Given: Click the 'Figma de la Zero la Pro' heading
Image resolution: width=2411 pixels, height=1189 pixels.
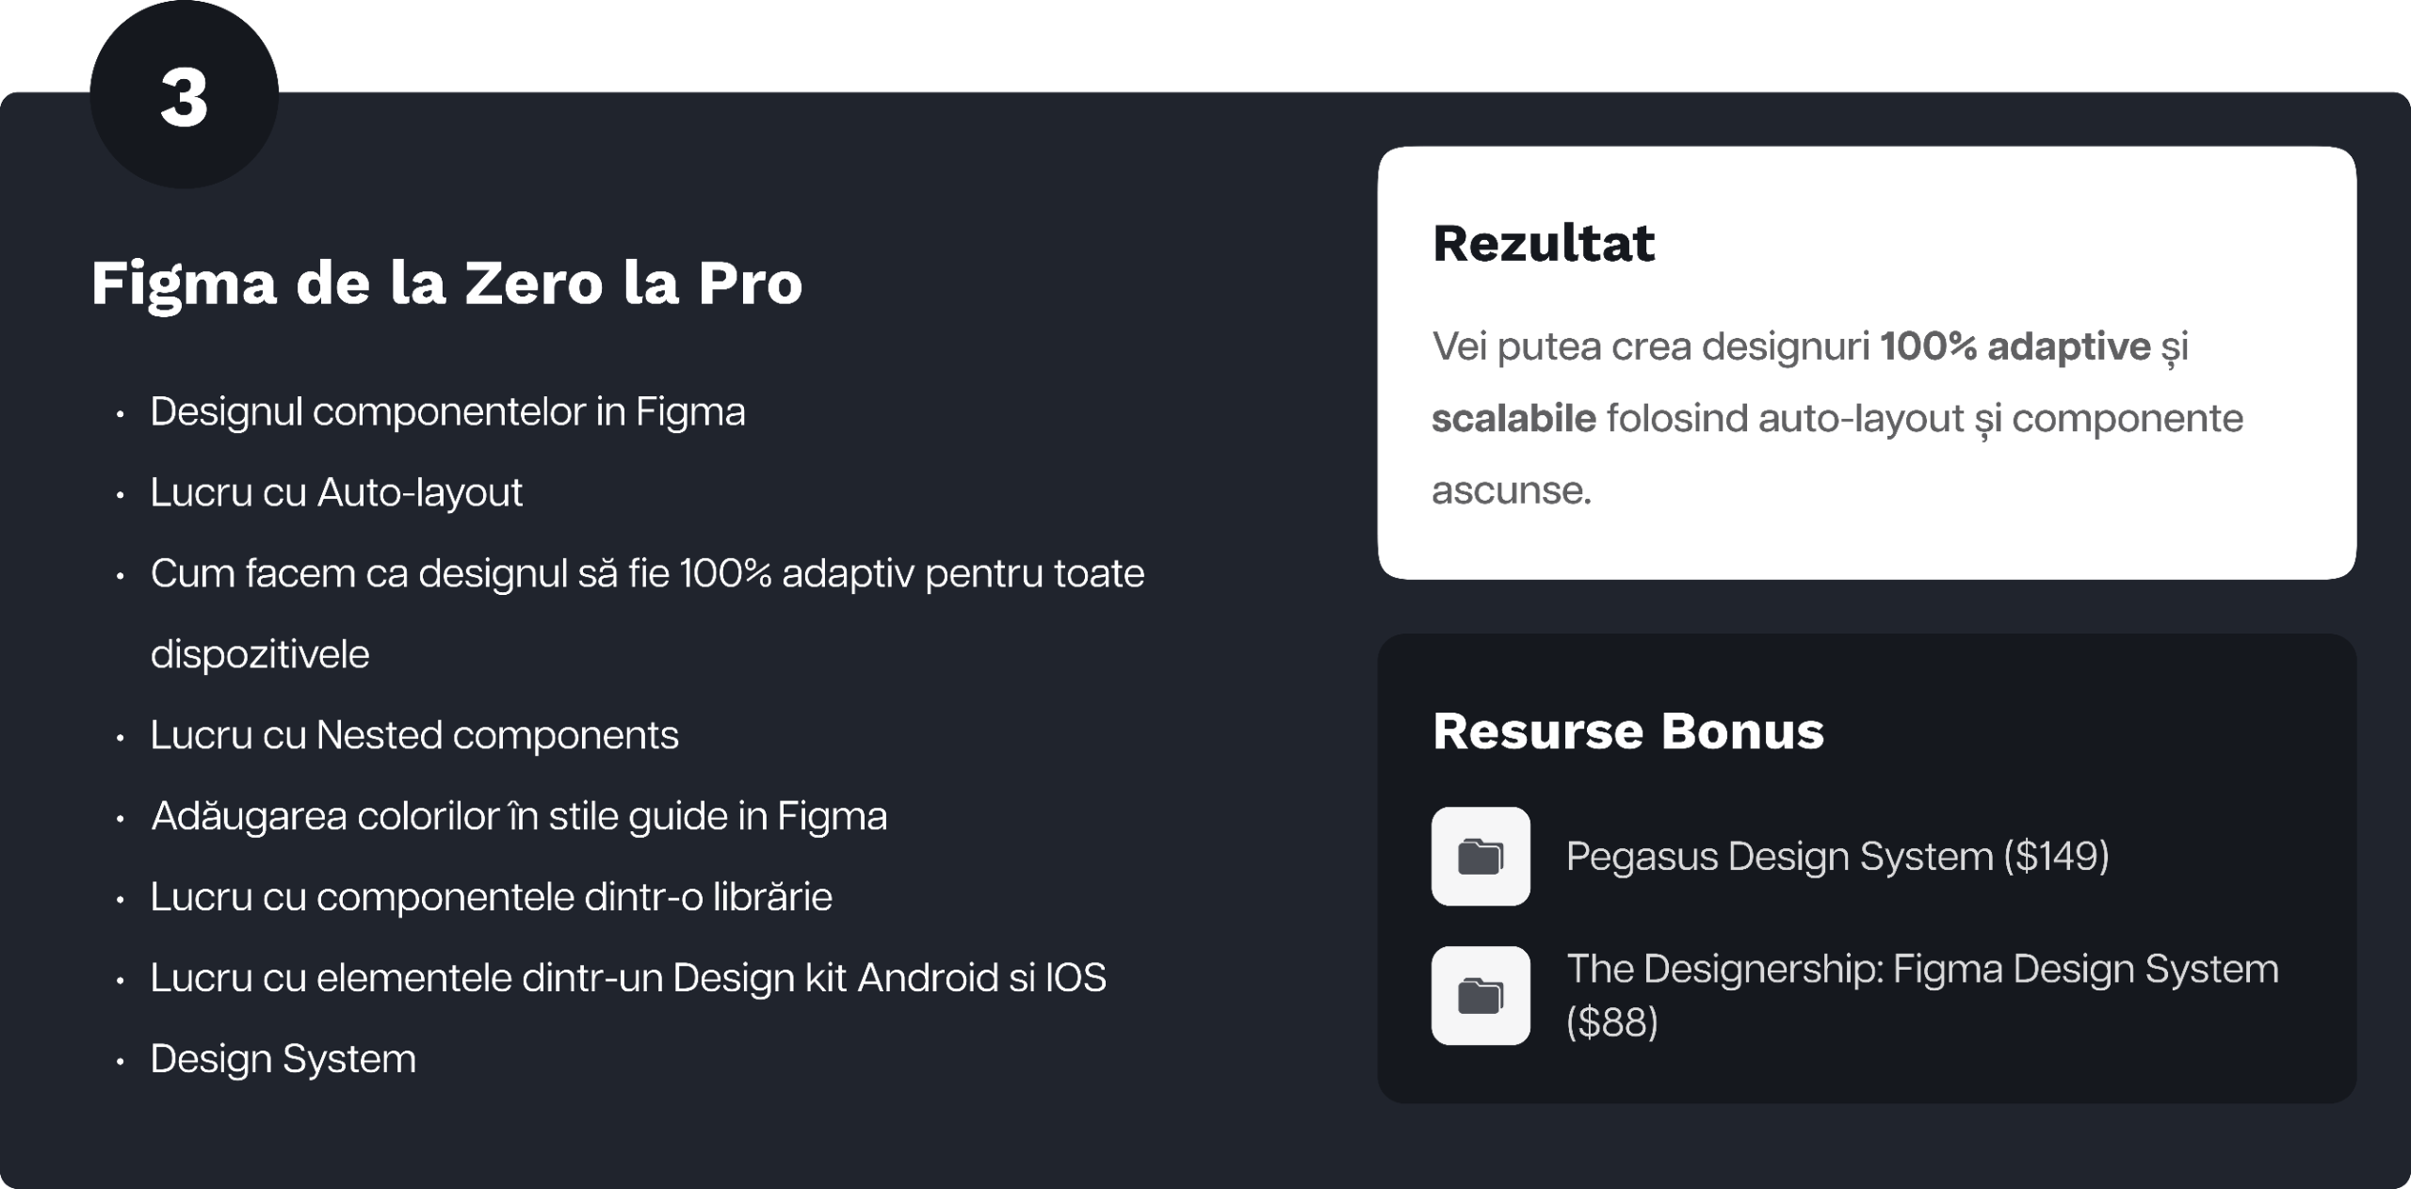Looking at the screenshot, I should [446, 282].
